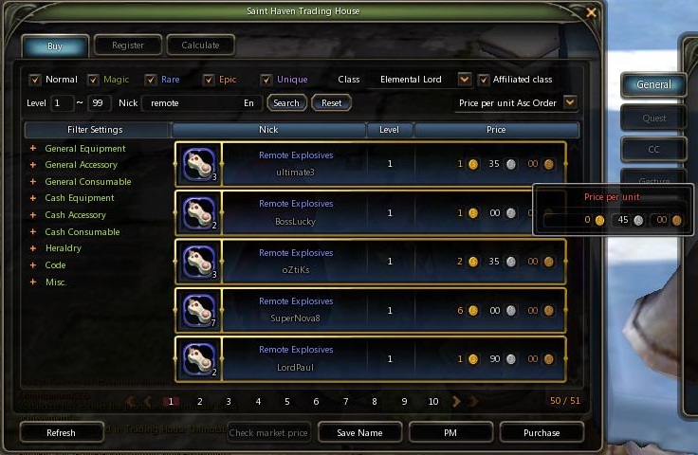Viewport: 698px width, 455px height.
Task: Go to next page arrow
Action: (x=456, y=401)
